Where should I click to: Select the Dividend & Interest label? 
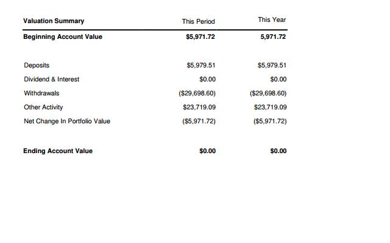(51, 80)
